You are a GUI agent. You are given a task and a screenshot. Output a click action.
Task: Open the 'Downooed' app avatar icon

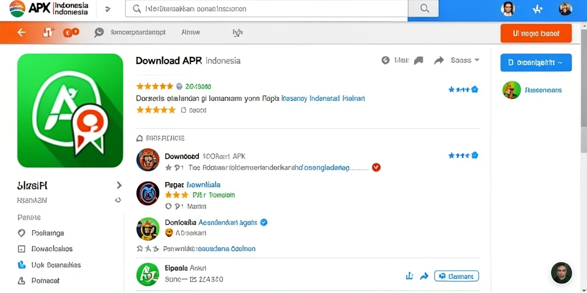click(x=148, y=160)
